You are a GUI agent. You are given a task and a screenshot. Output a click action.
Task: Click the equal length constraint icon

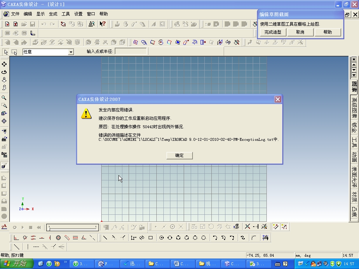[75, 238]
